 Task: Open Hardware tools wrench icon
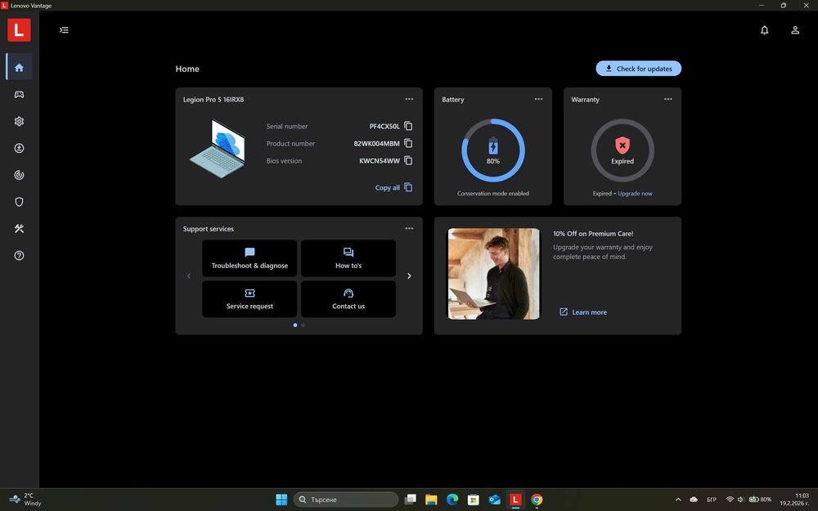pos(20,228)
